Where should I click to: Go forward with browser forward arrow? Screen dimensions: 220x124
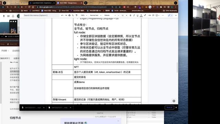click(26, 7)
